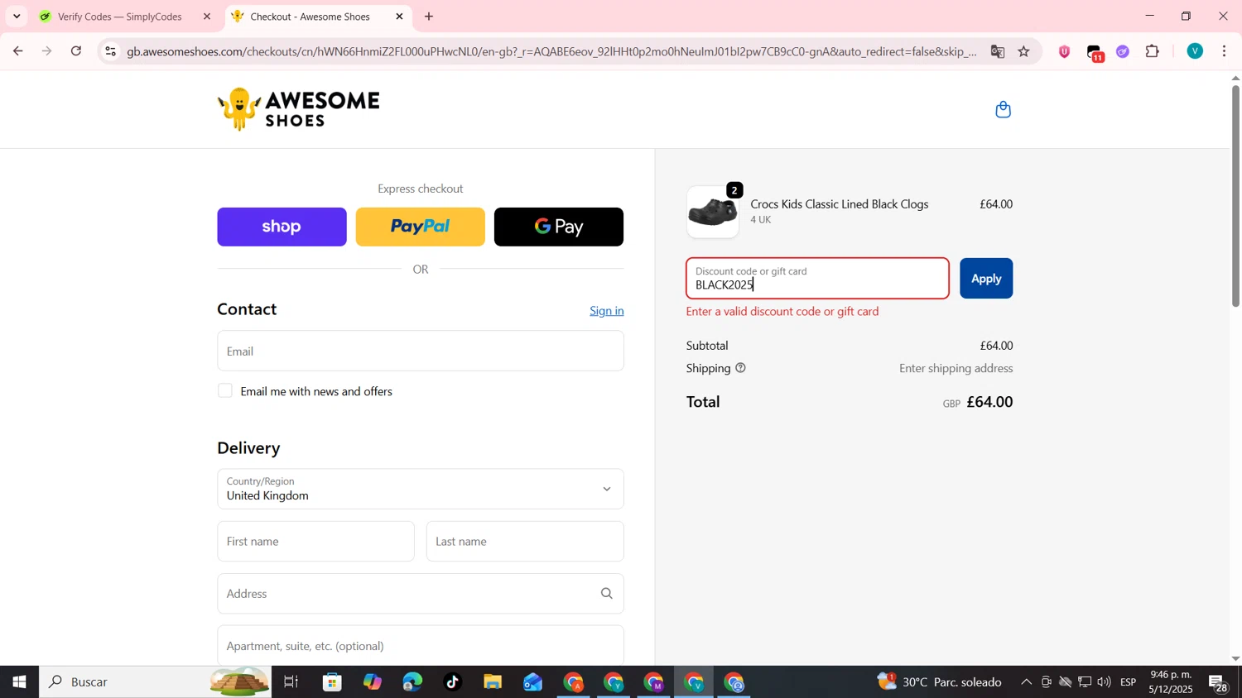Open the tab search dropdown arrow
This screenshot has height=698, width=1242.
click(x=17, y=17)
